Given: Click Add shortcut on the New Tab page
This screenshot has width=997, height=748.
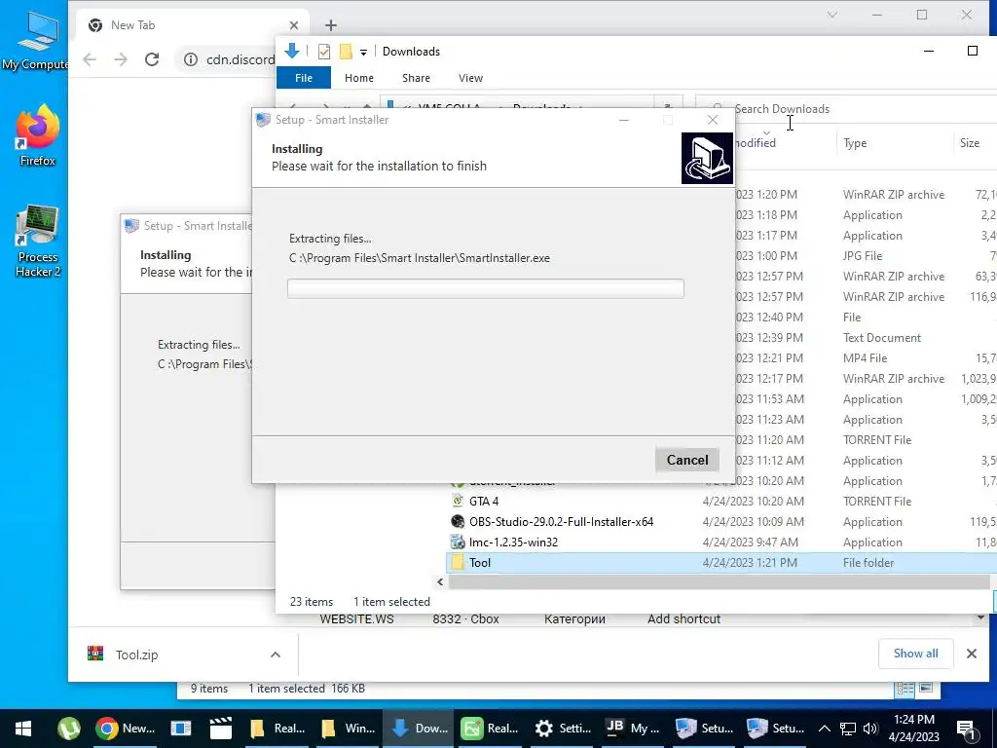Looking at the screenshot, I should [x=684, y=618].
